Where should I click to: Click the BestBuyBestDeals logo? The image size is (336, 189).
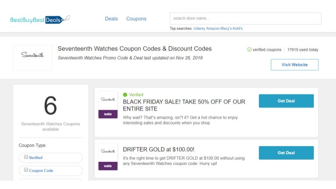[x=40, y=19]
